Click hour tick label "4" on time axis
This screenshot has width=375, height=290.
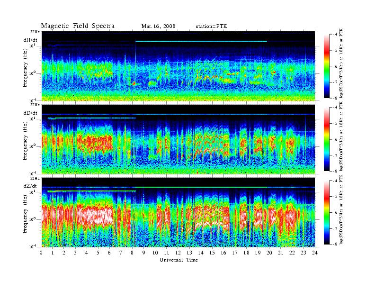click(x=87, y=253)
